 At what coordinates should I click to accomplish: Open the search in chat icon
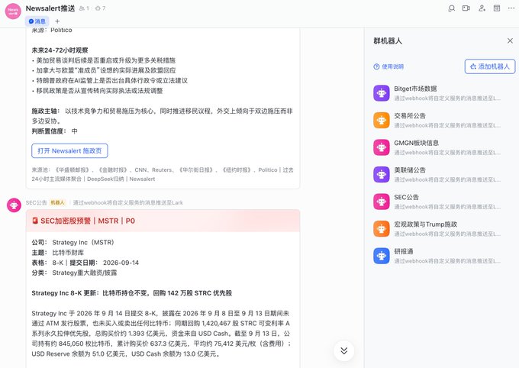tap(451, 8)
